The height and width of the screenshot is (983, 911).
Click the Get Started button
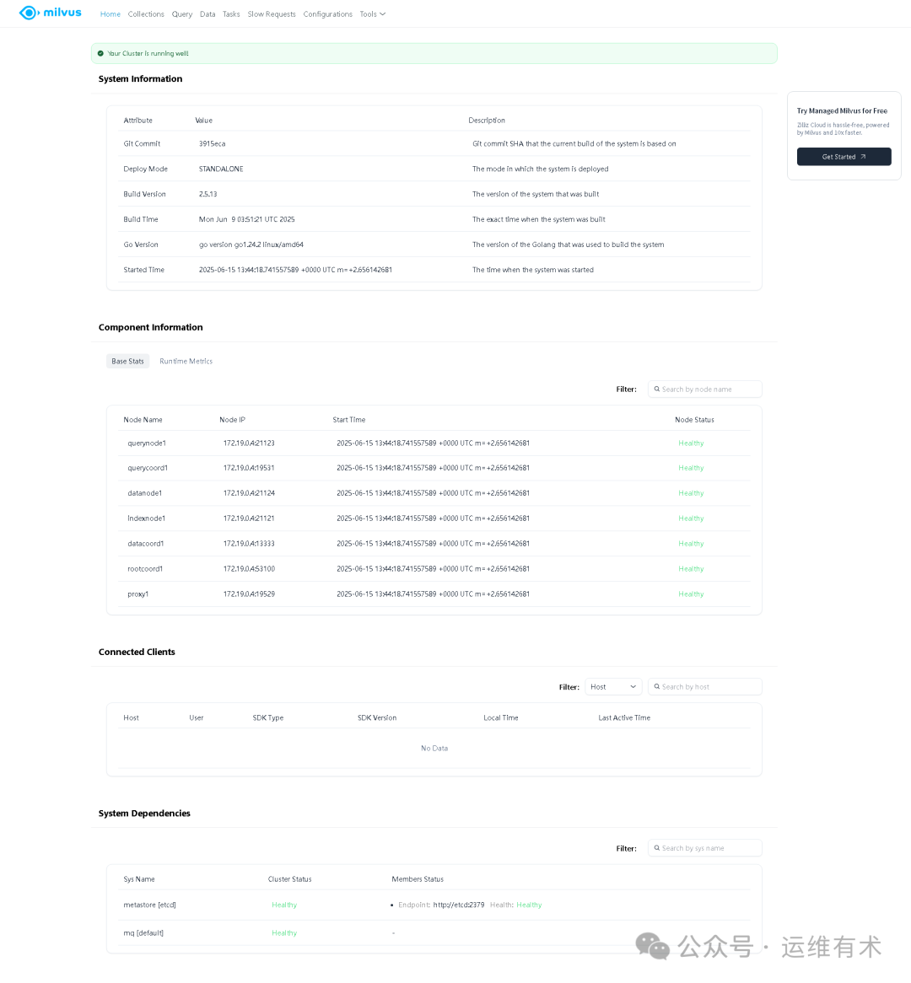[x=844, y=156]
